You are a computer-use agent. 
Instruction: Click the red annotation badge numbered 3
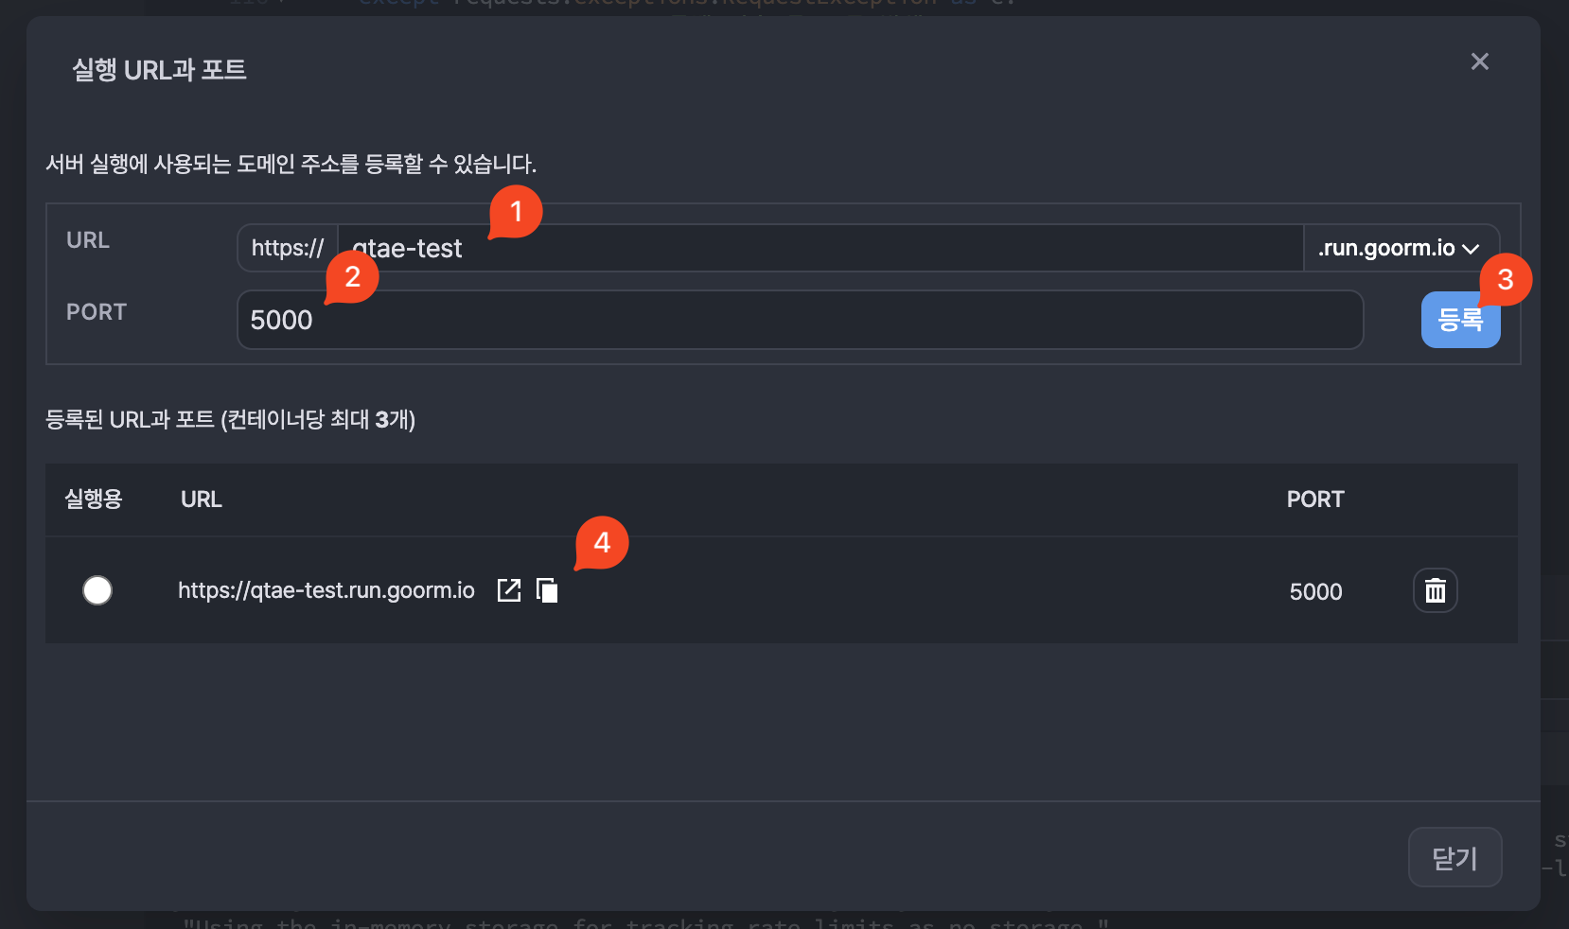tap(1505, 280)
